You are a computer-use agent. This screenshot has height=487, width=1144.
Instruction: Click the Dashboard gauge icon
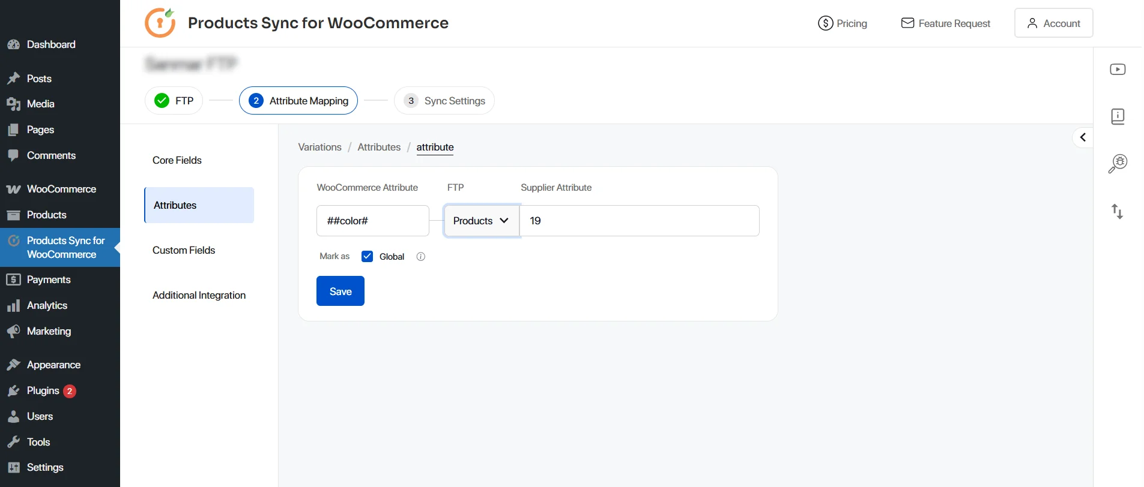(13, 44)
